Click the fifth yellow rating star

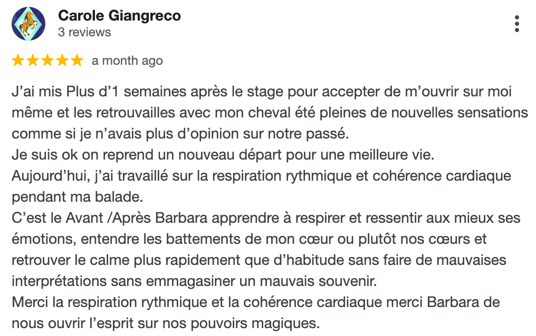(76, 61)
